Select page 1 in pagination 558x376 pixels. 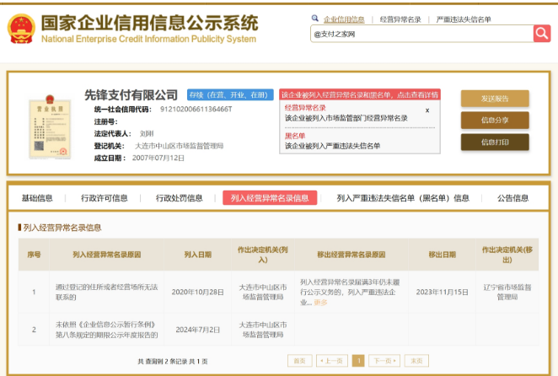click(x=358, y=361)
